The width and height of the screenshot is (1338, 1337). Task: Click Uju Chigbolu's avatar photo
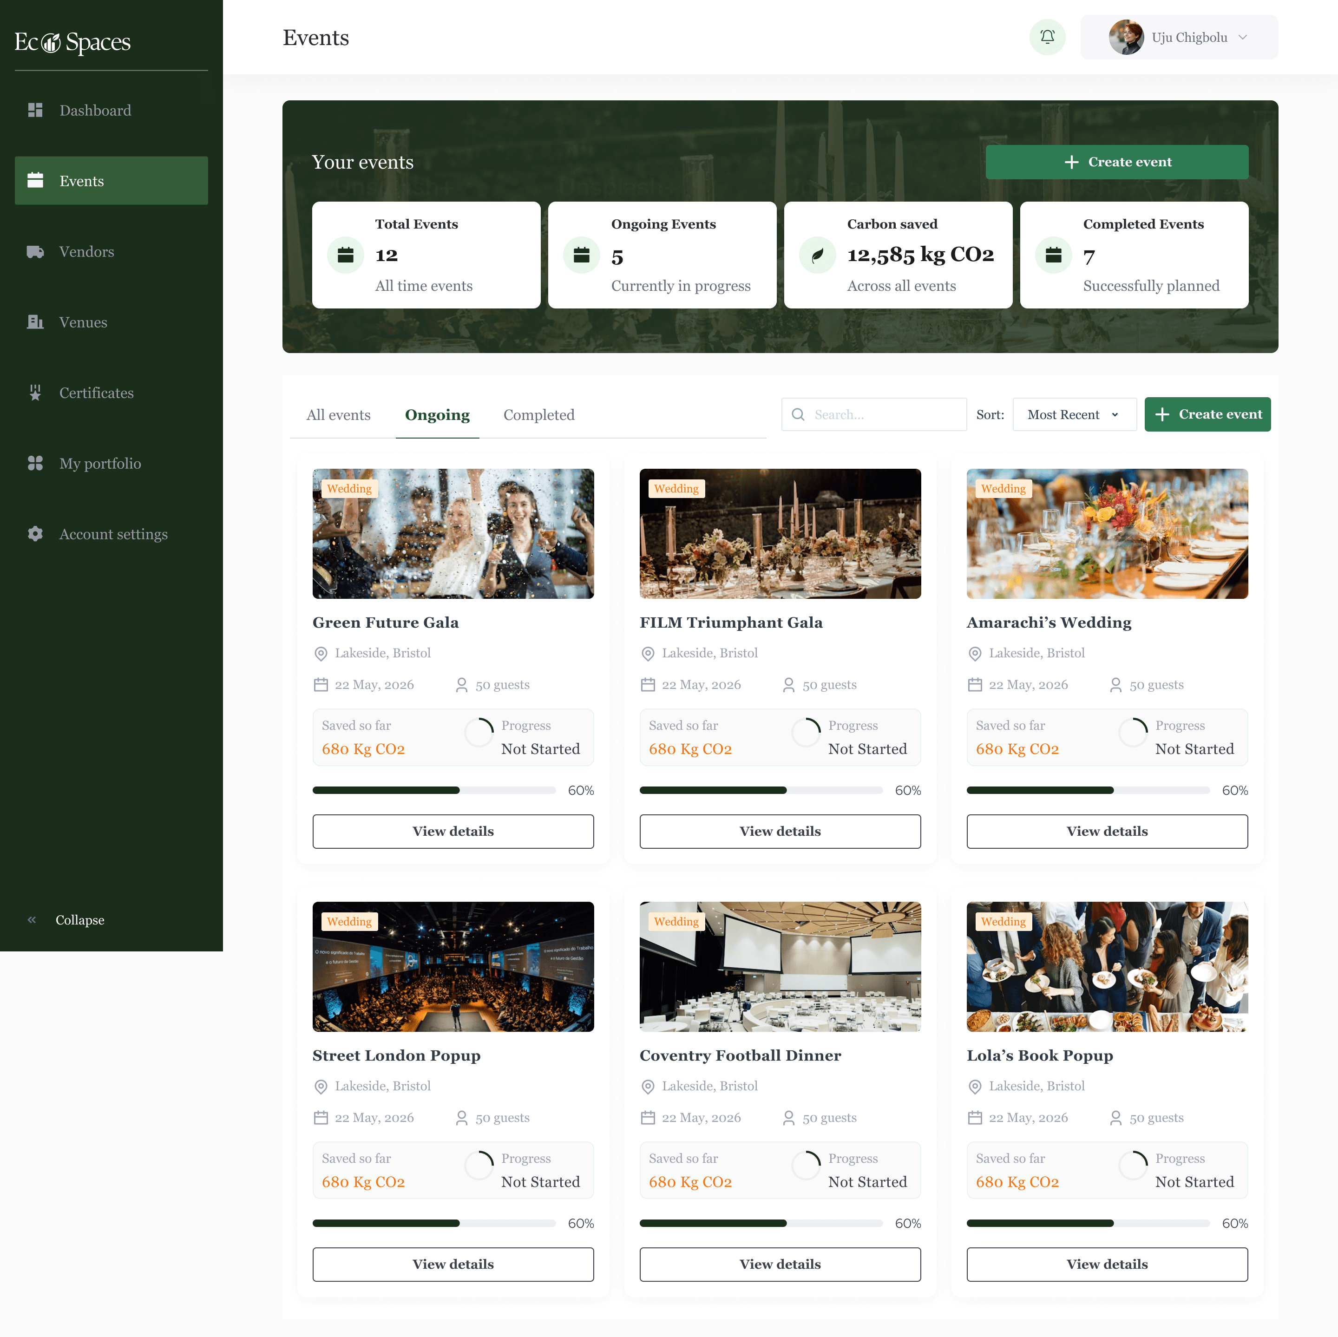1126,37
